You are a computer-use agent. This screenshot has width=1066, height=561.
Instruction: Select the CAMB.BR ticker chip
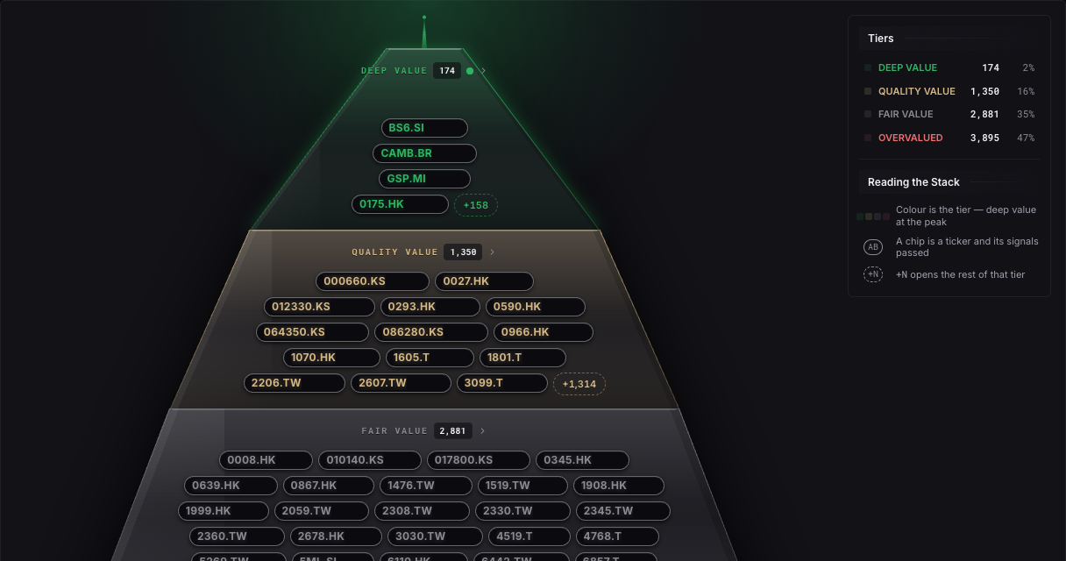click(x=424, y=153)
